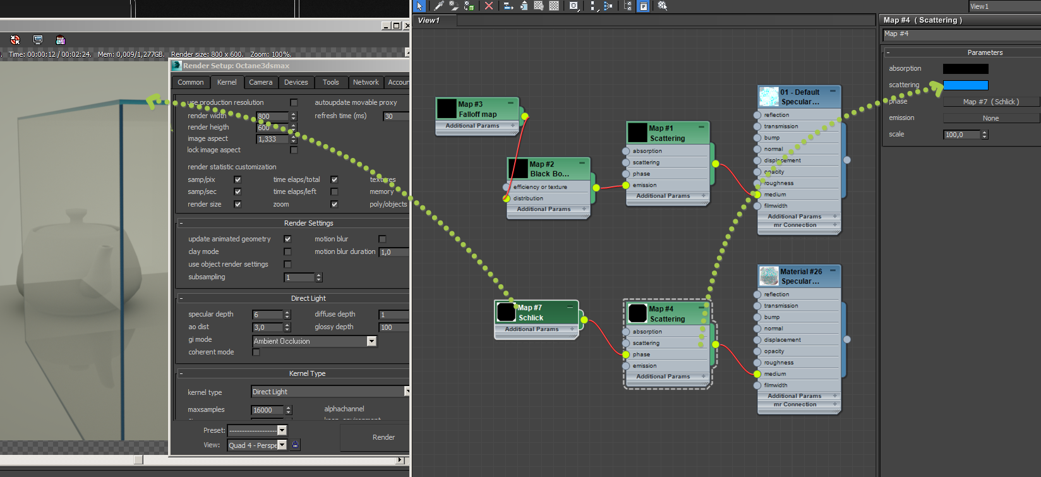Select the Material #26 Specular thumbnail
The width and height of the screenshot is (1041, 477).
click(x=769, y=276)
